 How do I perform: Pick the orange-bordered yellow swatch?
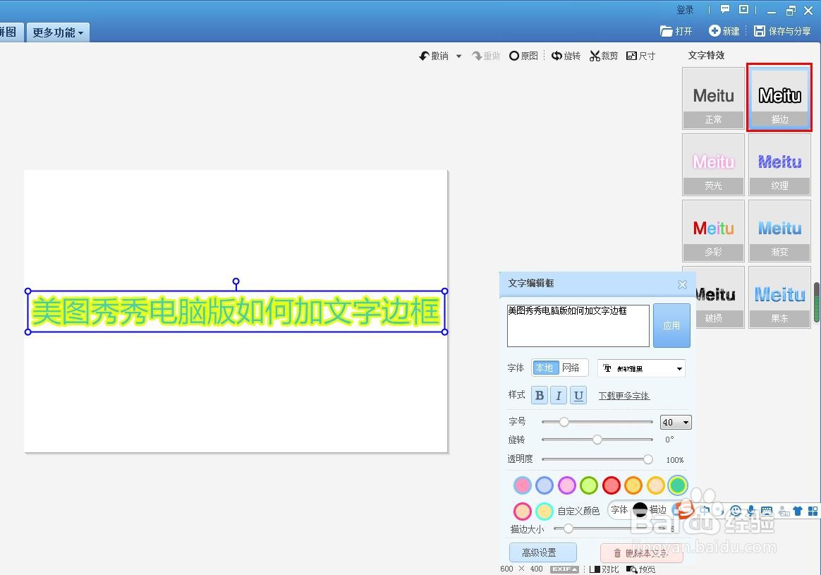click(x=633, y=485)
